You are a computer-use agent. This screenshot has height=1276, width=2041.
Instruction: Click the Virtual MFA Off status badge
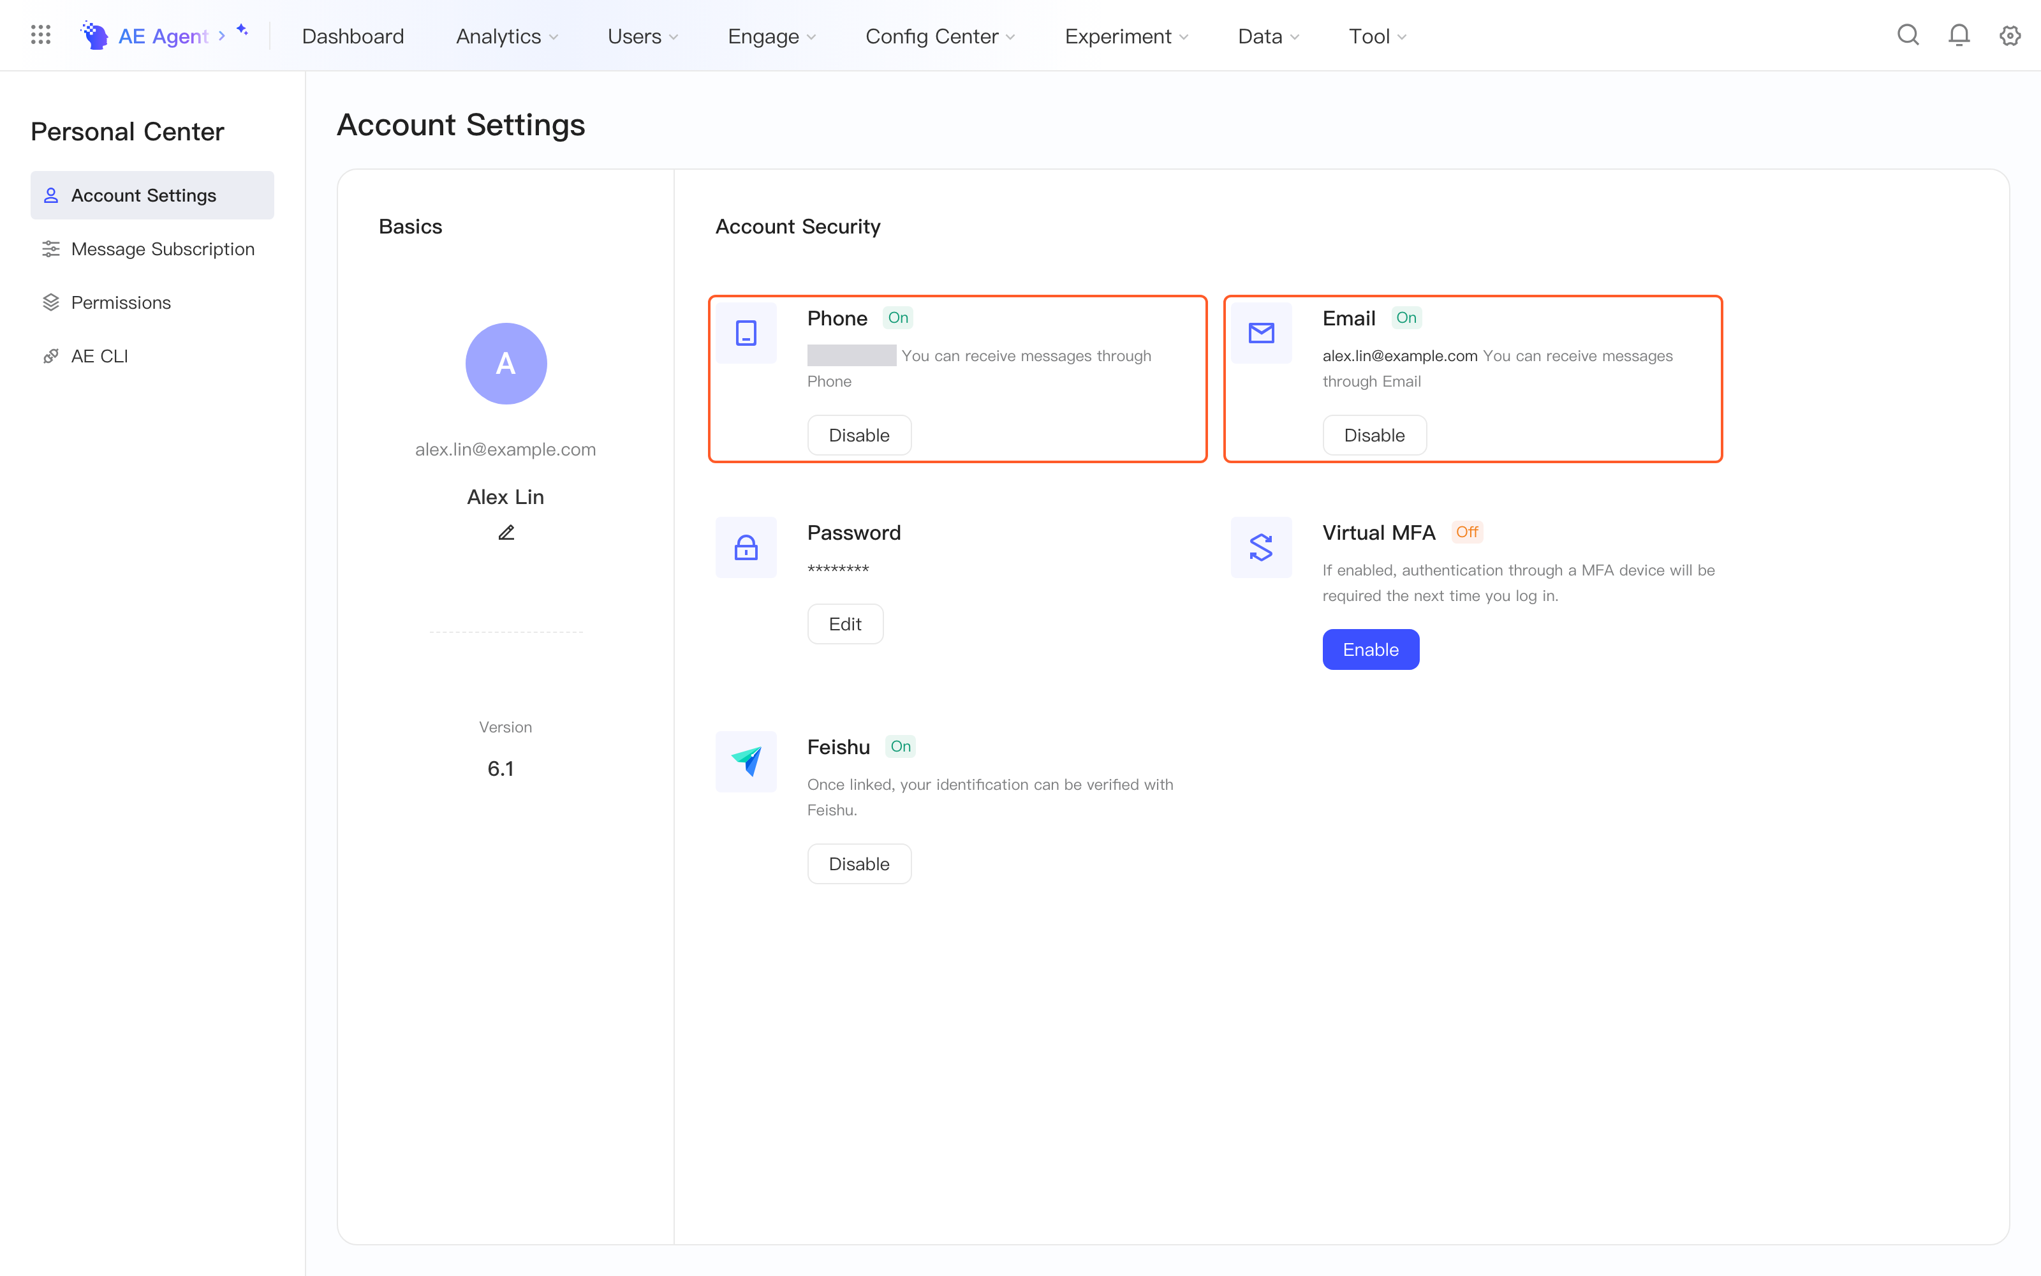pyautogui.click(x=1467, y=533)
